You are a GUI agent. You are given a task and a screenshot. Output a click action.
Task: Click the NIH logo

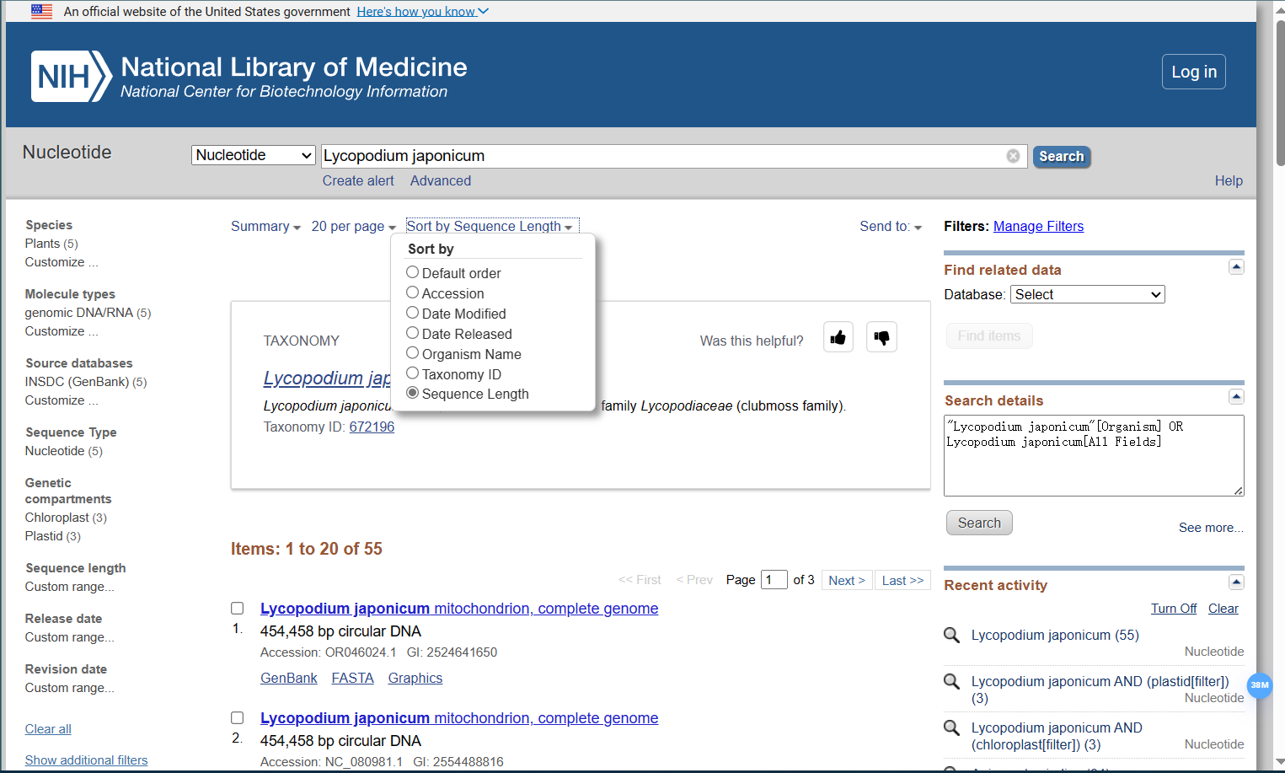click(x=72, y=77)
